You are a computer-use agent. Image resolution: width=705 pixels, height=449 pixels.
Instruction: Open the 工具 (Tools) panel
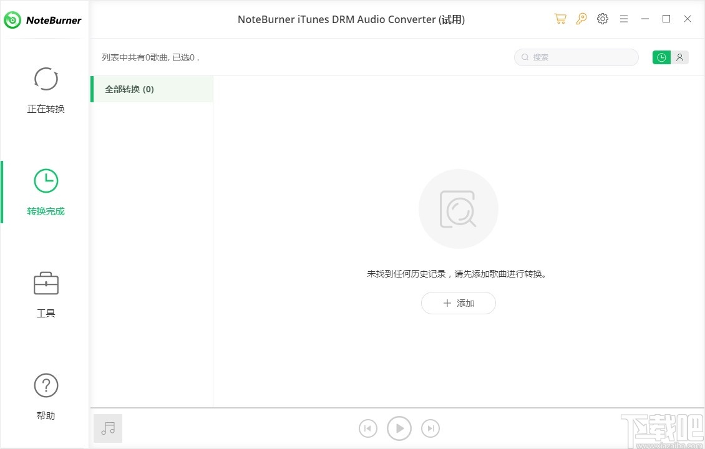point(46,293)
